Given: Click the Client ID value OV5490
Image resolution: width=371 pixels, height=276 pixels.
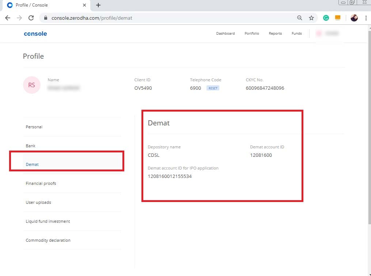Looking at the screenshot, I should click(143, 88).
